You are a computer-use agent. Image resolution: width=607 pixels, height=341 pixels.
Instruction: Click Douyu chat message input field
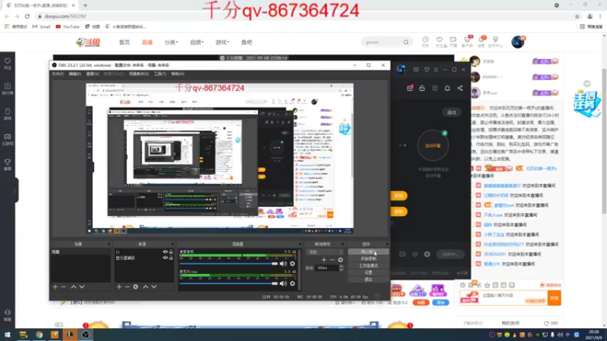514,298
